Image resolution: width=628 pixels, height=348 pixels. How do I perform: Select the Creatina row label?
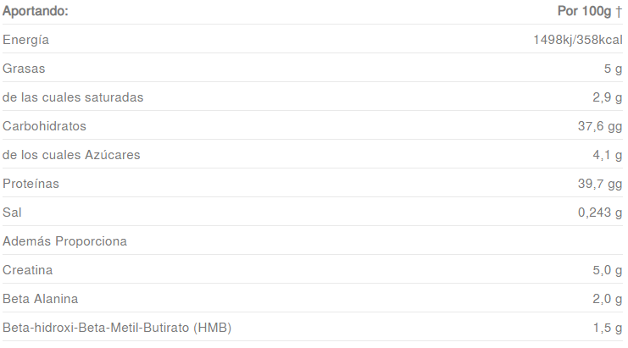tap(27, 270)
